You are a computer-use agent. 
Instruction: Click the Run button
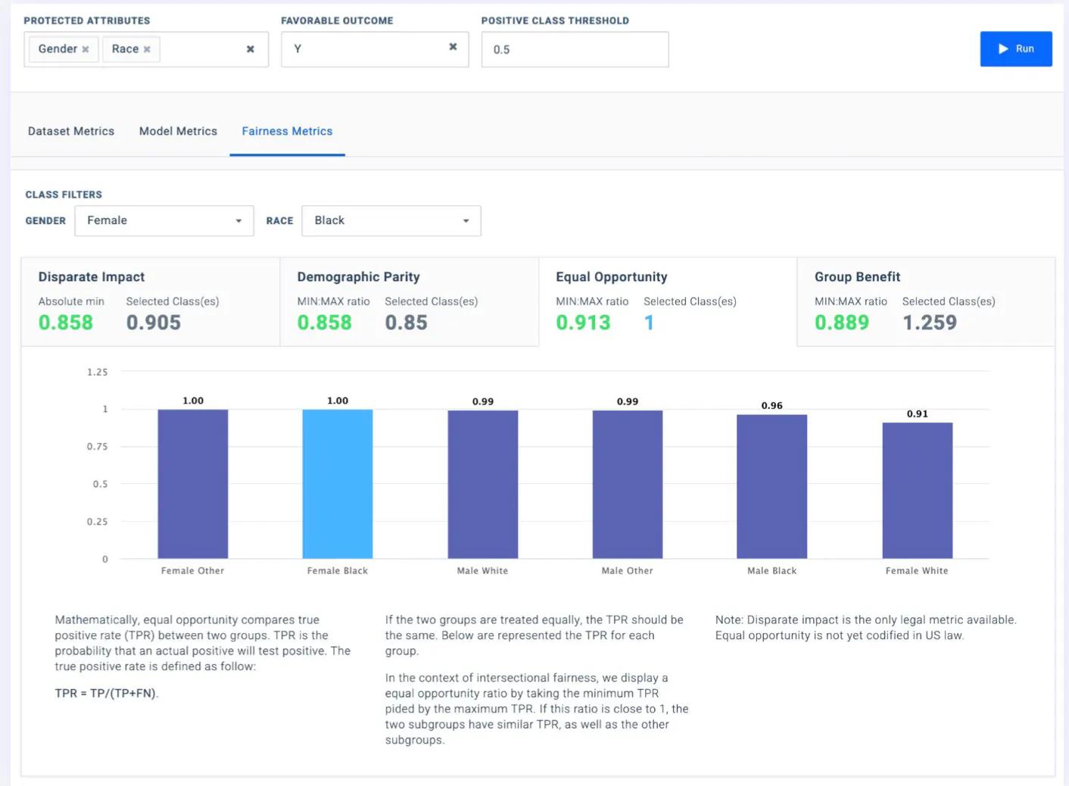pos(1015,48)
